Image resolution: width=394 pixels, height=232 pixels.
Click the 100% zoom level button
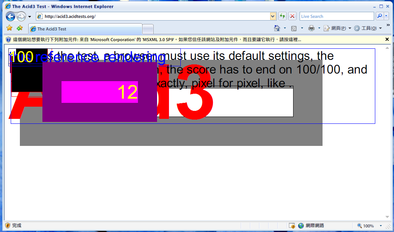(x=366, y=226)
